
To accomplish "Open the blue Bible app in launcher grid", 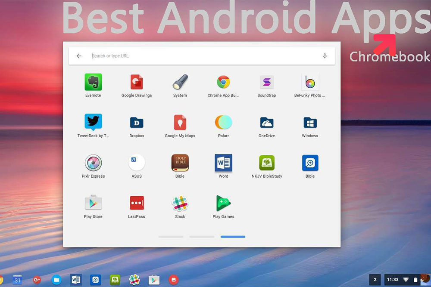I will pos(310,163).
